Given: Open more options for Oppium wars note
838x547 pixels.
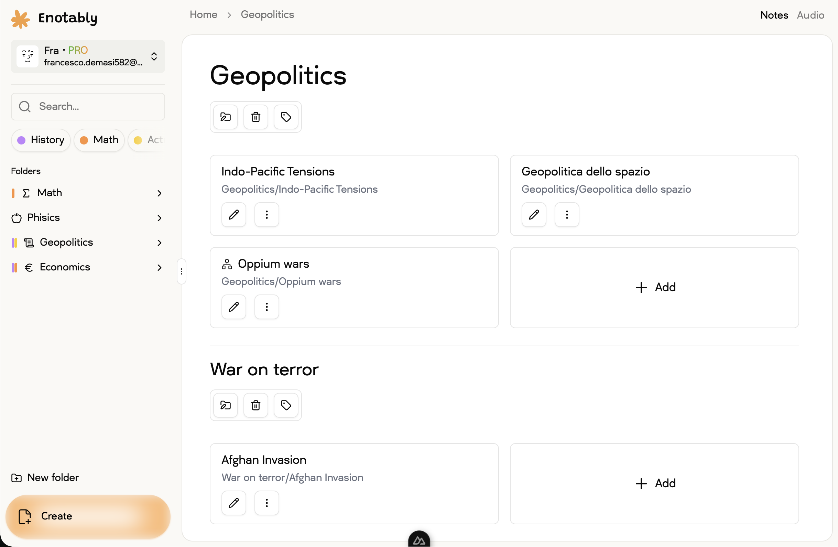Looking at the screenshot, I should coord(266,307).
